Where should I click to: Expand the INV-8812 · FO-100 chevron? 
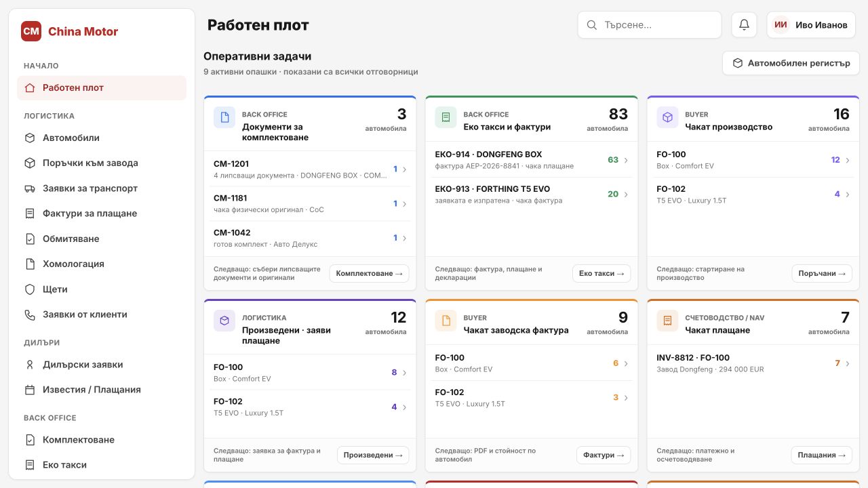point(848,363)
